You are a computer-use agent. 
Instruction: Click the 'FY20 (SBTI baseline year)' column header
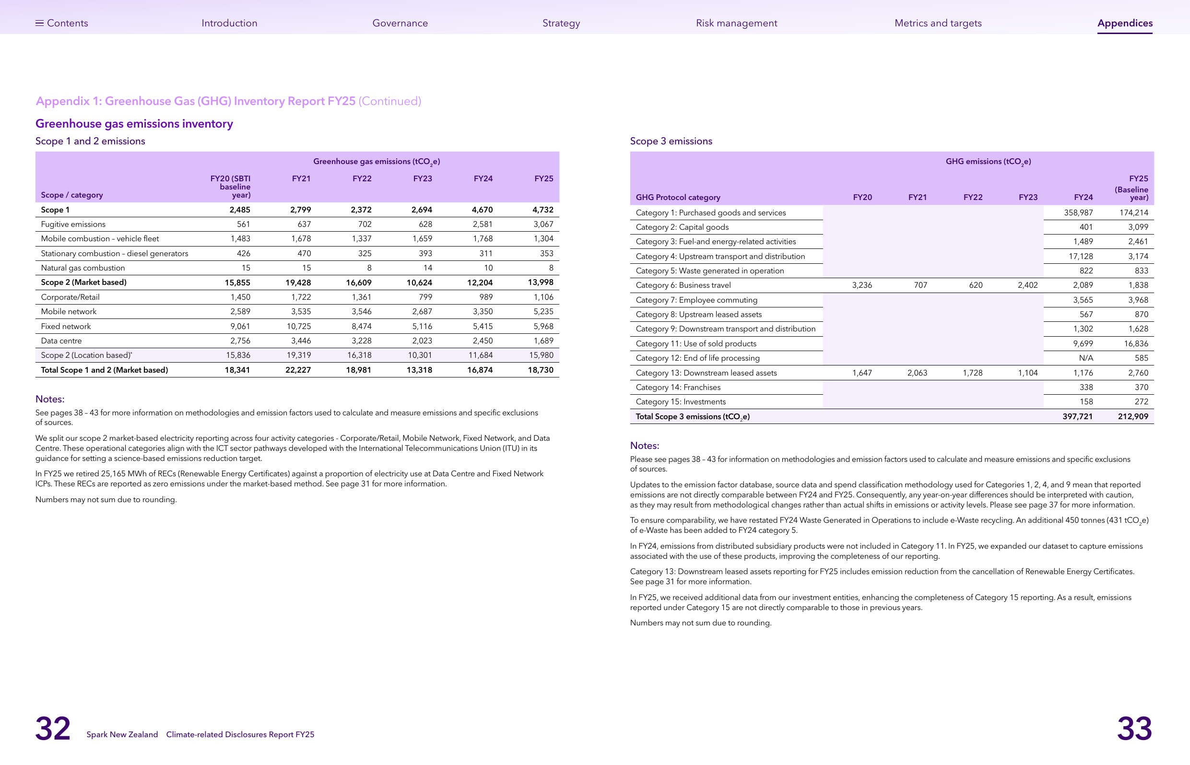tap(230, 187)
